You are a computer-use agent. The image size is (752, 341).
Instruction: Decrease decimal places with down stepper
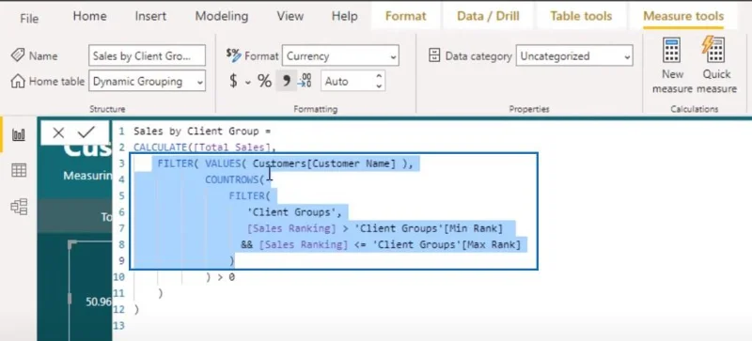click(379, 86)
